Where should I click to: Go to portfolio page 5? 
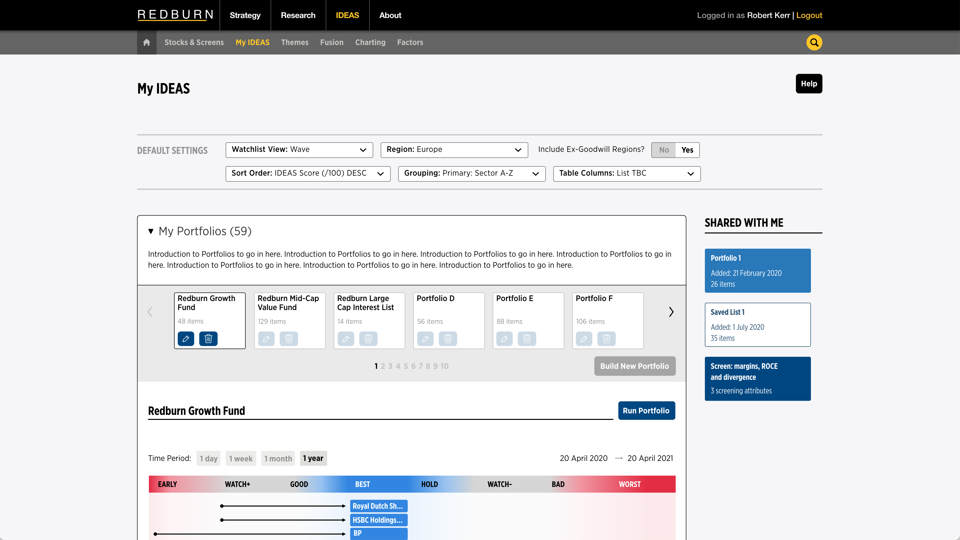(x=406, y=366)
